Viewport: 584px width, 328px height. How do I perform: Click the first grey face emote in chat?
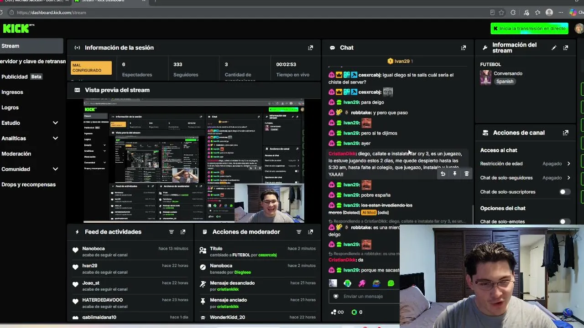[x=333, y=283]
